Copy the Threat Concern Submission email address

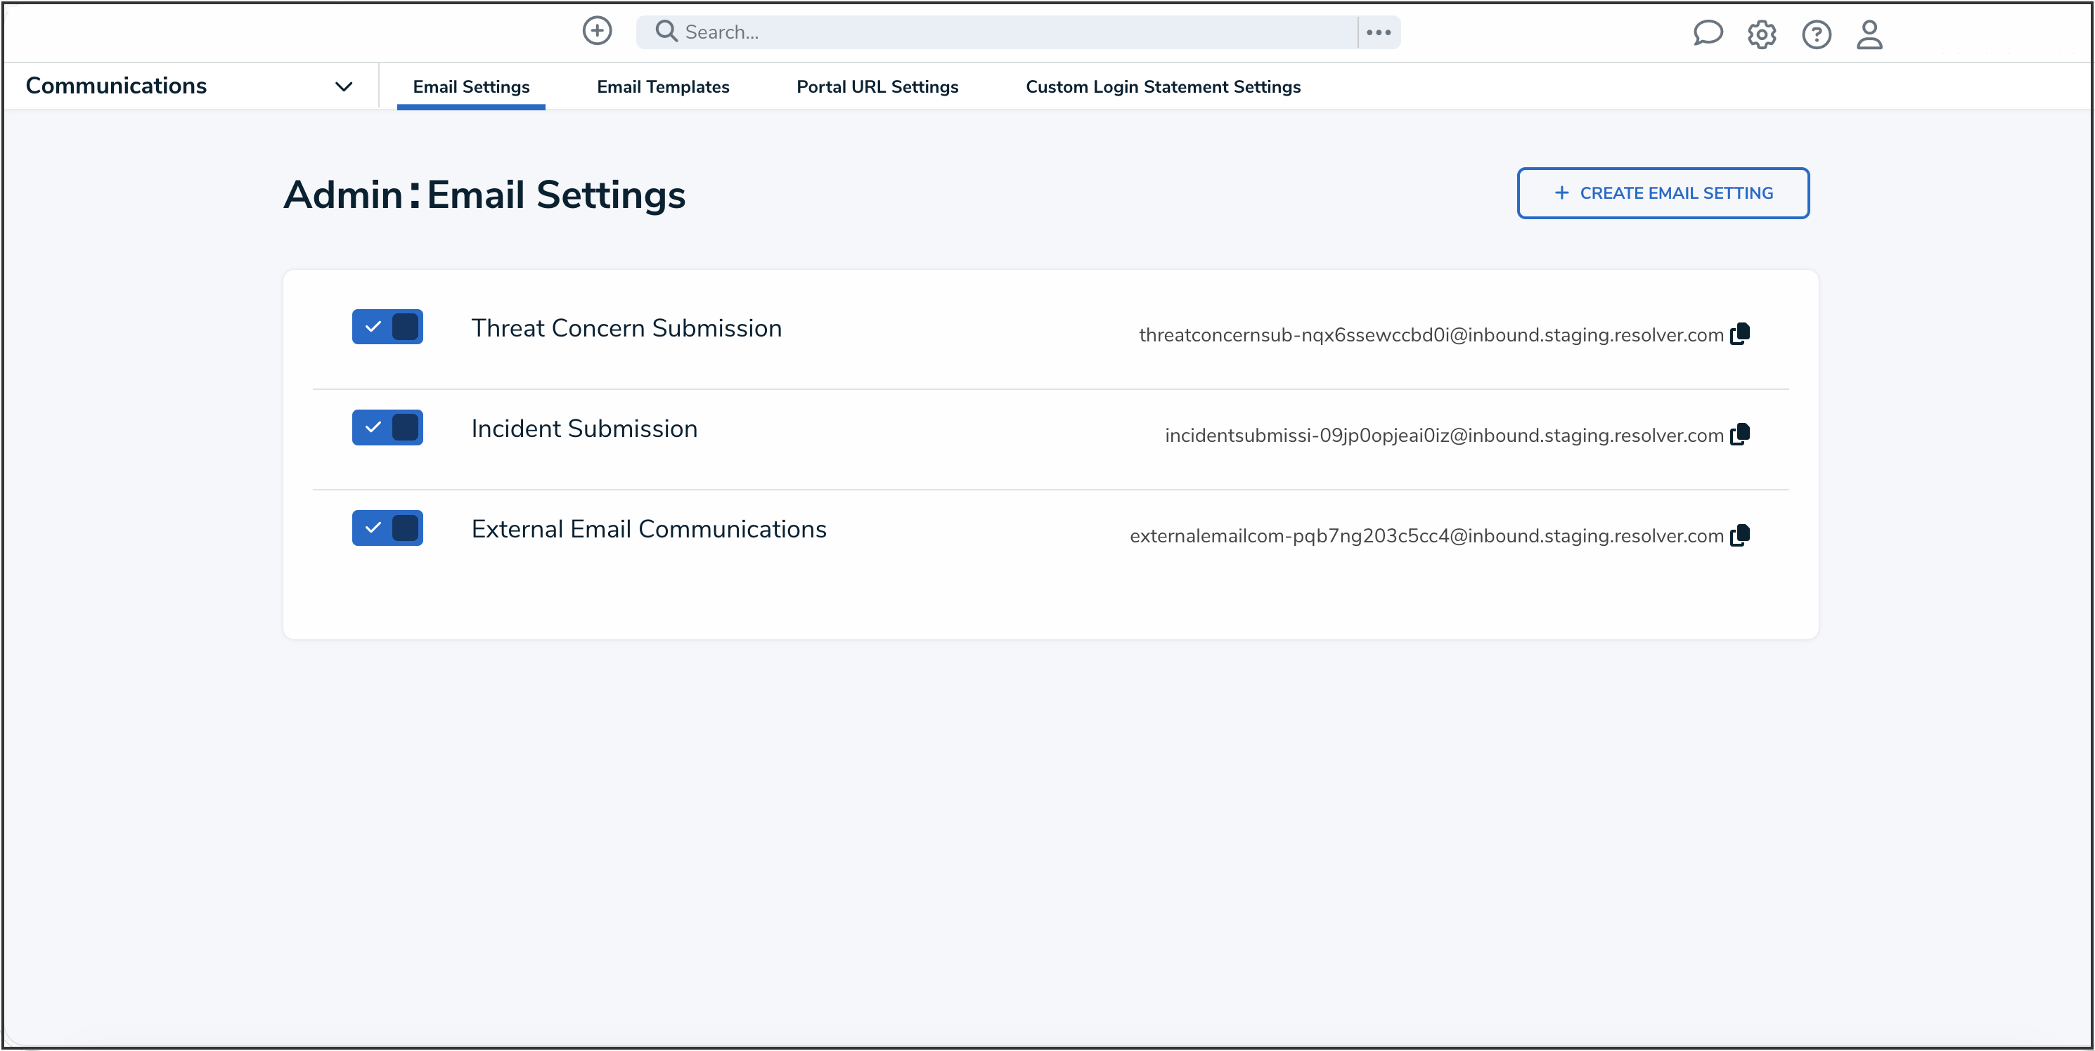coord(1742,333)
